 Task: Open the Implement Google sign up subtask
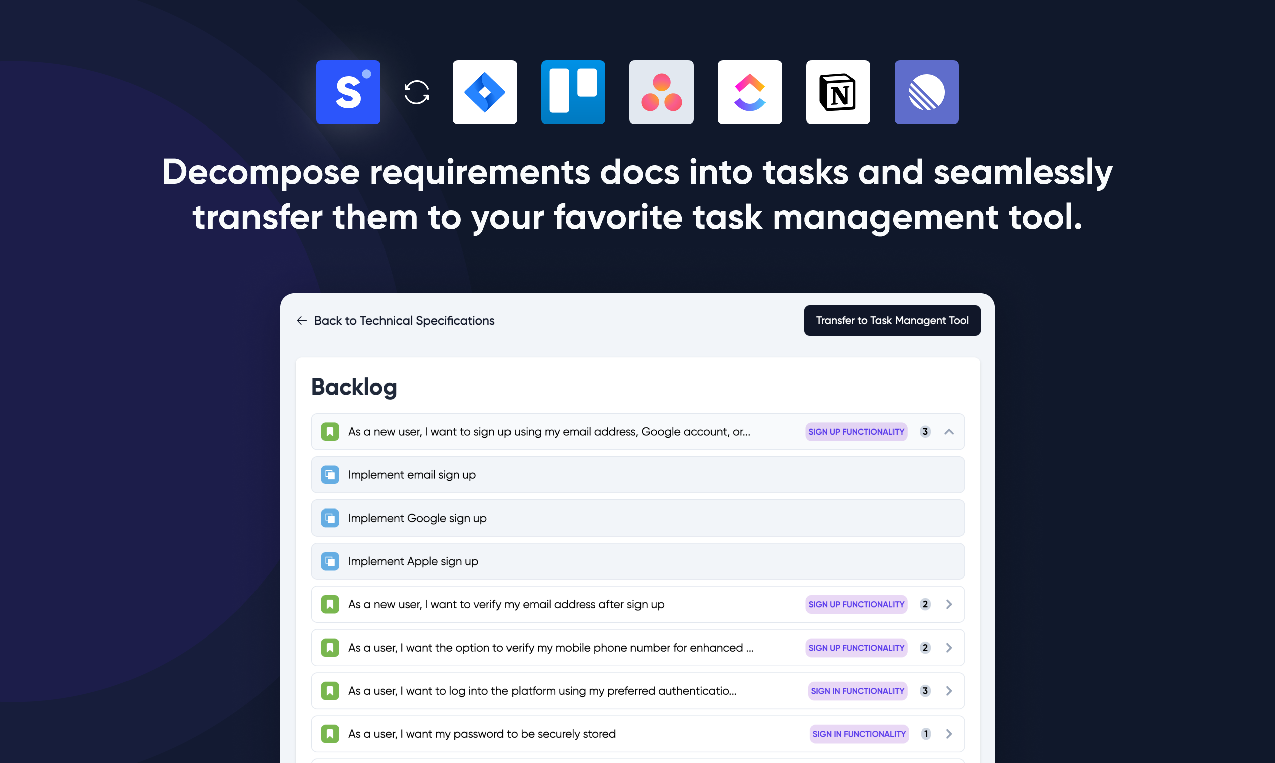pos(417,518)
